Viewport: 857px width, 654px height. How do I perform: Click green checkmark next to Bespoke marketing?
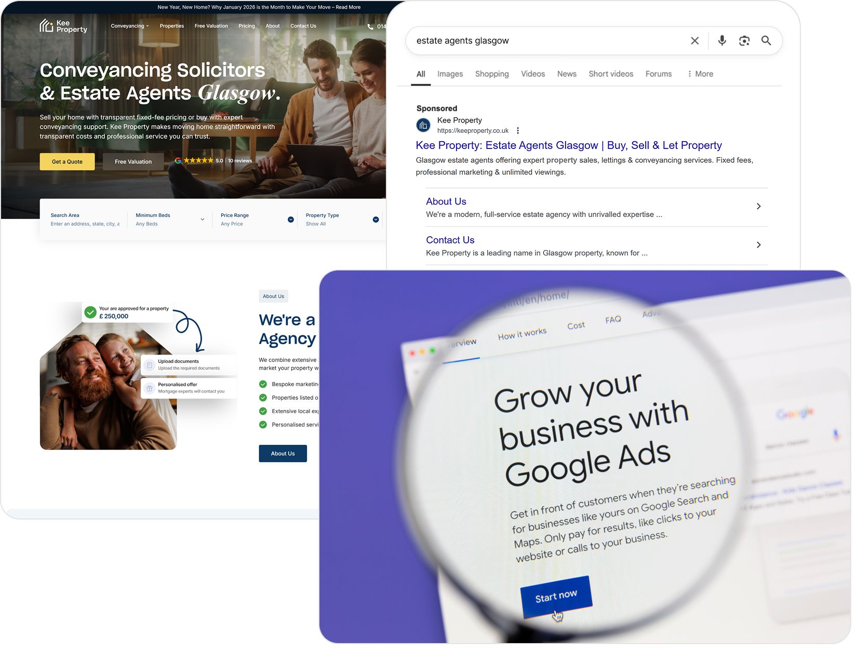(x=263, y=384)
